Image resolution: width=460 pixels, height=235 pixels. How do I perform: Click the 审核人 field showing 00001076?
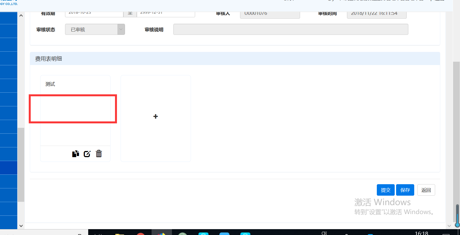tap(270, 15)
